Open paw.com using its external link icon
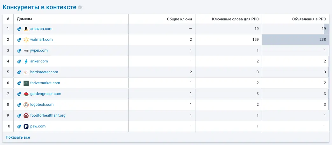The height and width of the screenshot is (145, 332). tap(19, 127)
